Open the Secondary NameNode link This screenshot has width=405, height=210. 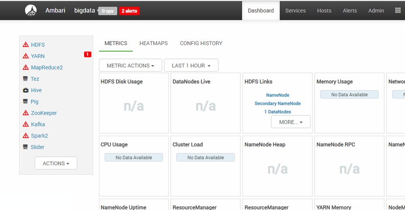pos(277,103)
